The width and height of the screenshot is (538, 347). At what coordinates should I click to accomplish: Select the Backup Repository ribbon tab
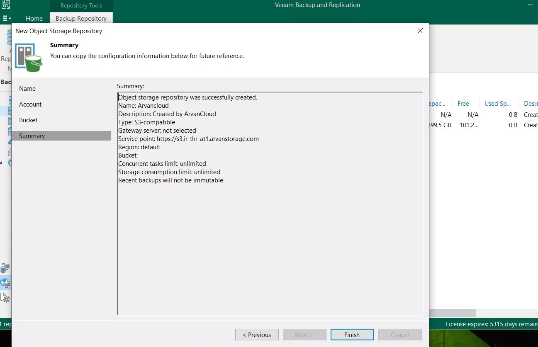coord(81,18)
